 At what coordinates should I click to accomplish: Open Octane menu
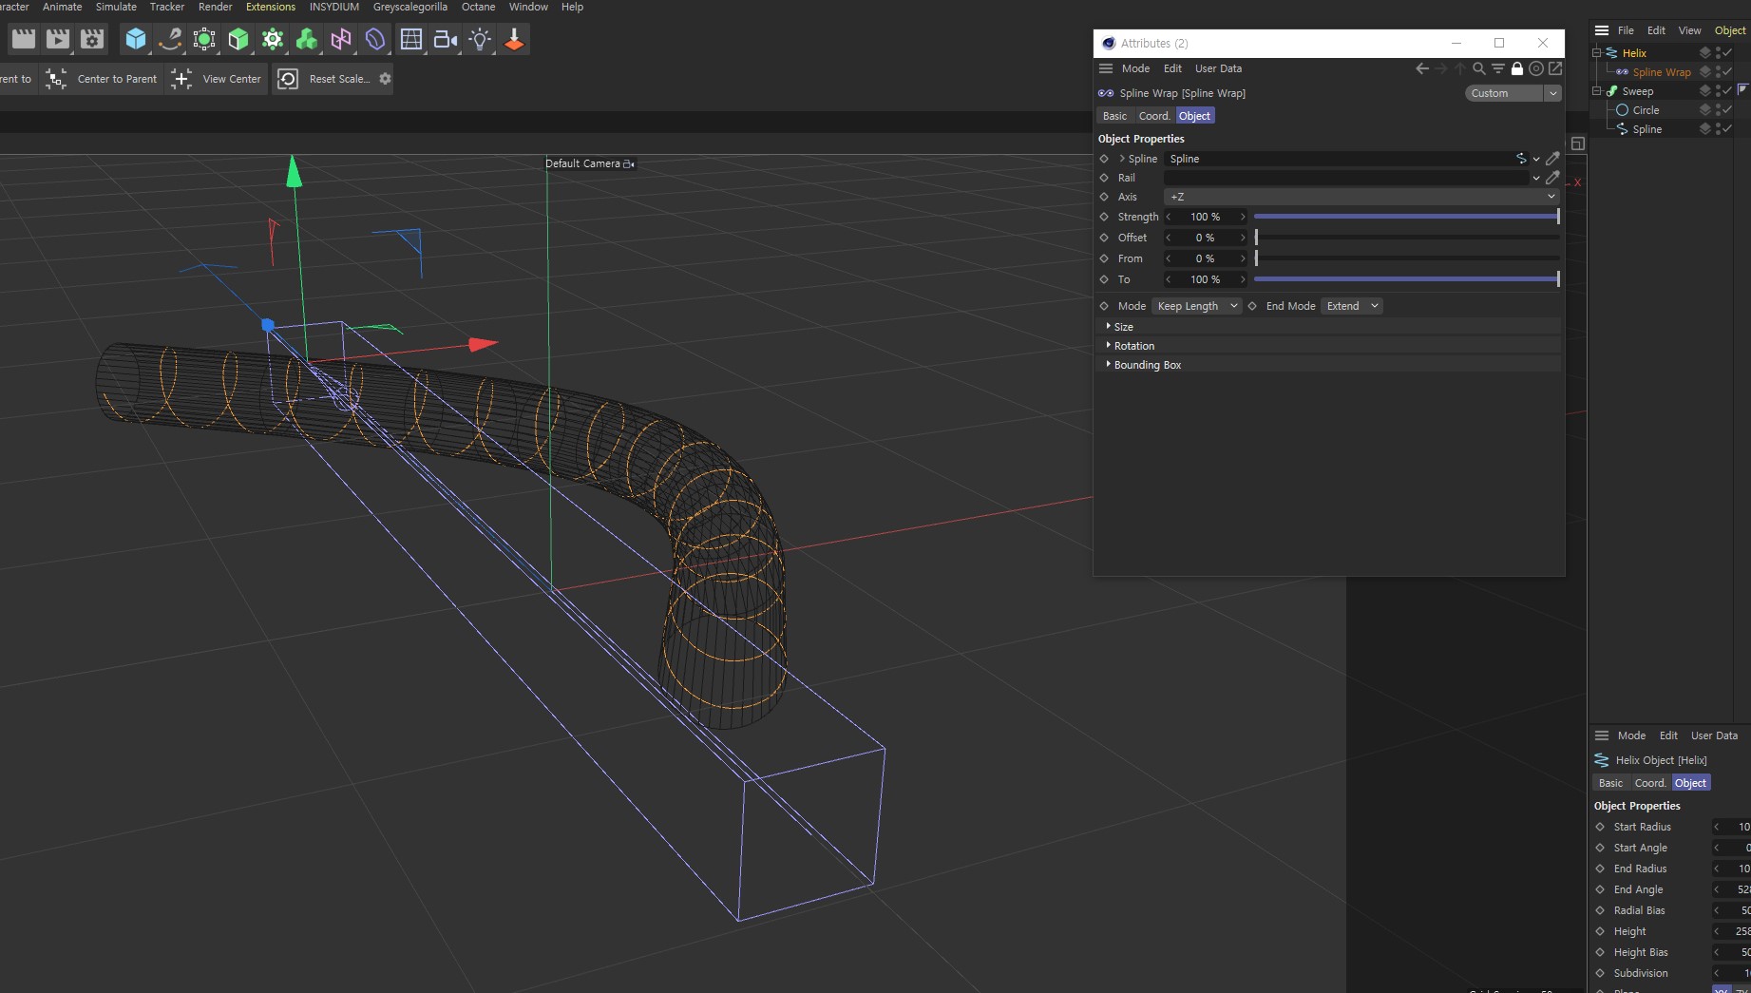[x=478, y=7]
